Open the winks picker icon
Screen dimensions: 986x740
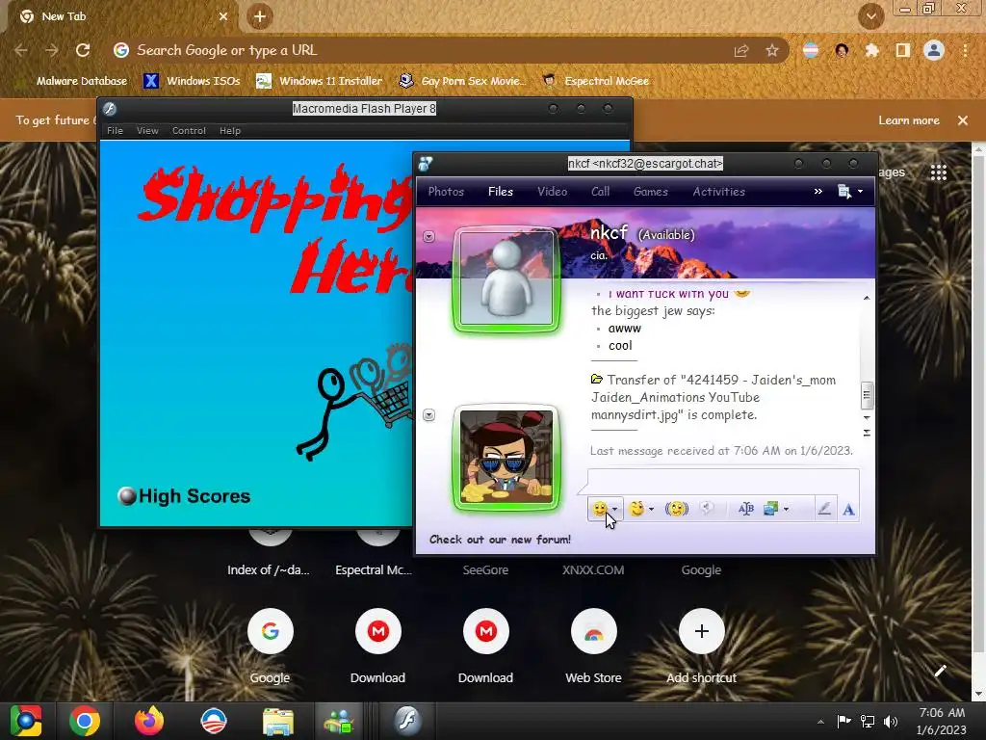637,509
